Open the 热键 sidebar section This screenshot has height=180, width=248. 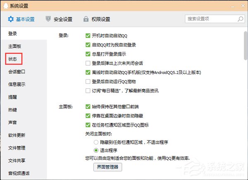(13, 110)
